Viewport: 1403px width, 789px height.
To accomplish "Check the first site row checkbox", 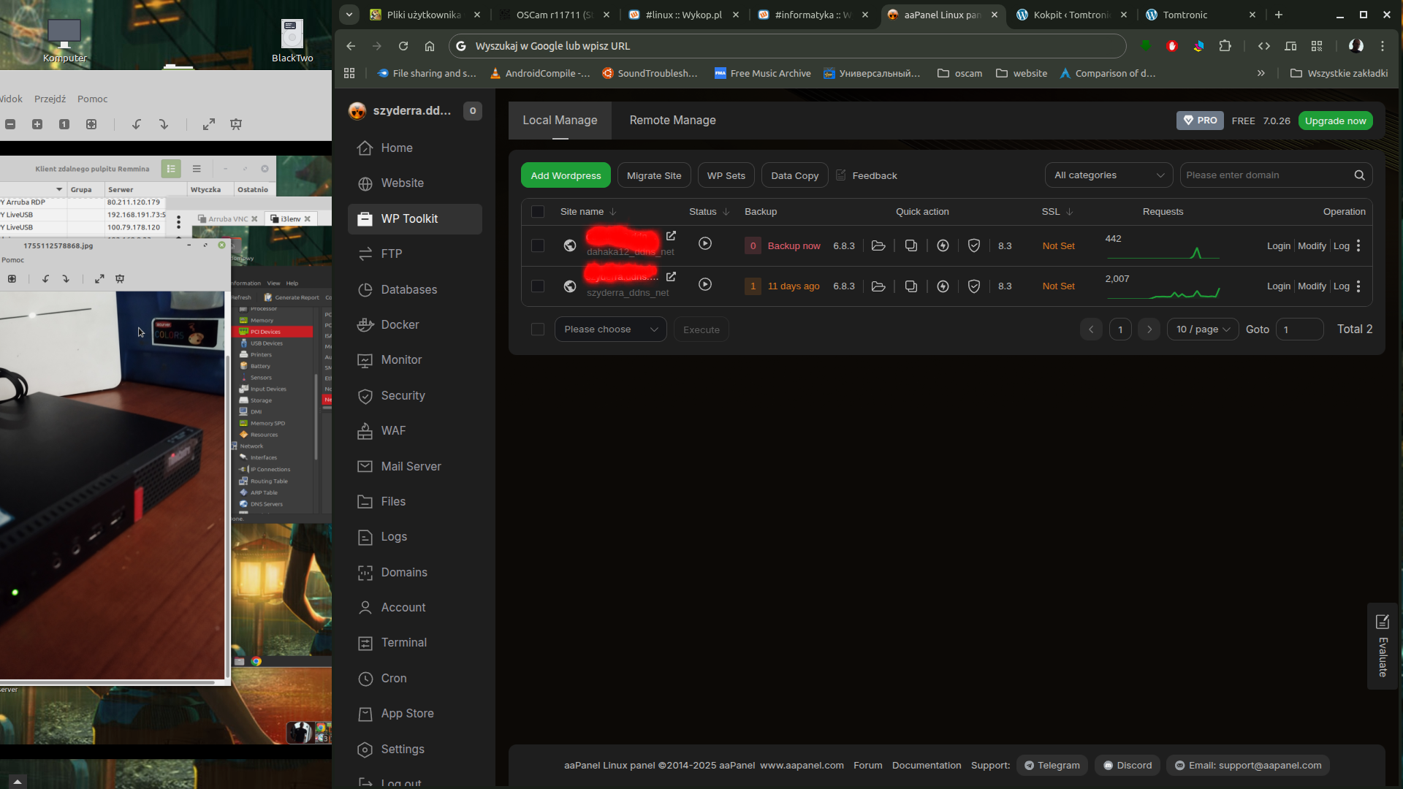I will (x=538, y=245).
